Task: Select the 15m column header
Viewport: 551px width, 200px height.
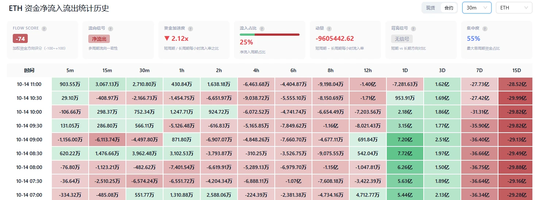Action: click(x=107, y=70)
